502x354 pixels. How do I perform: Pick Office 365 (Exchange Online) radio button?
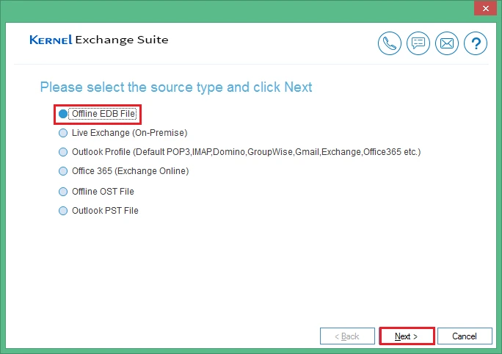(x=63, y=171)
